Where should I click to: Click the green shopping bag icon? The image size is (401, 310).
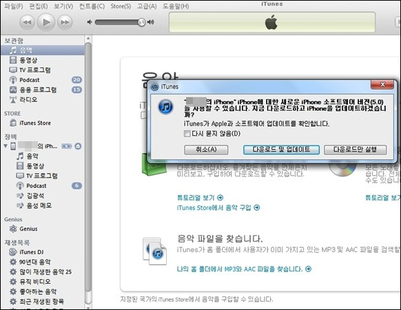[154, 165]
